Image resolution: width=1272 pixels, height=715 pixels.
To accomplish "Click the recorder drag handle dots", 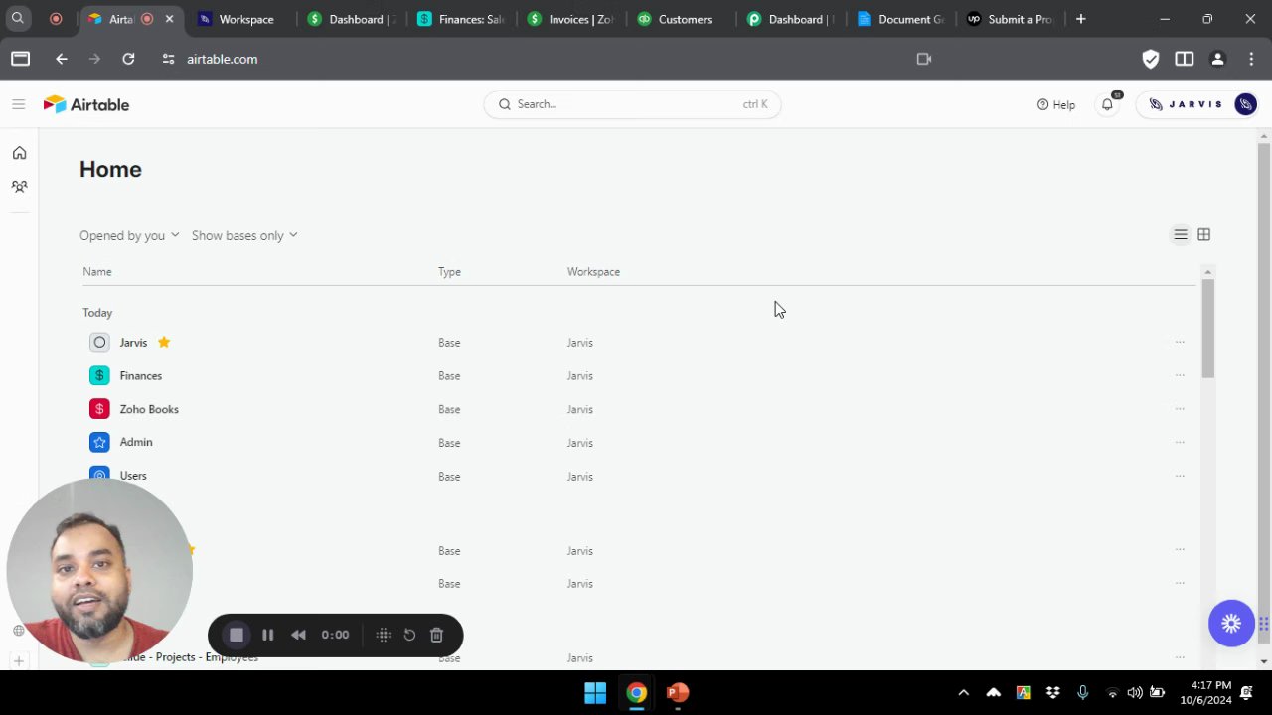I will 383,635.
